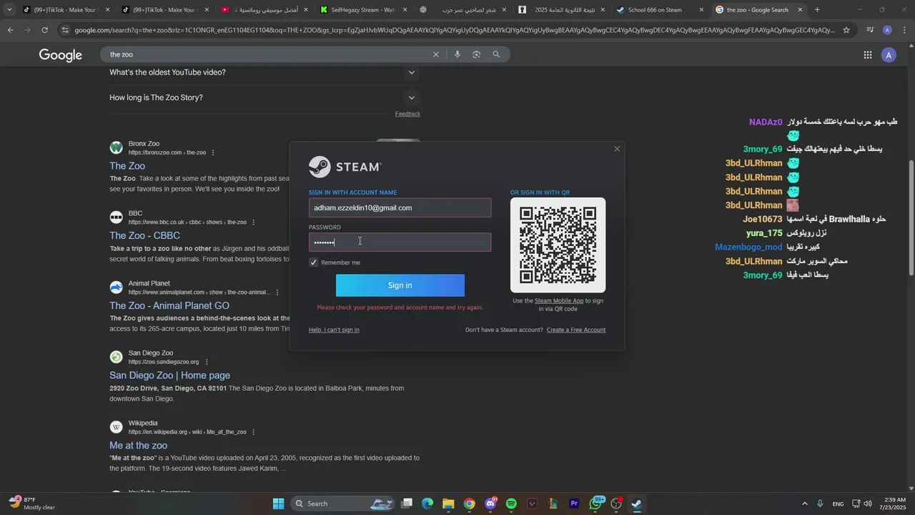
Task: Open the weather widget
Action: (x=31, y=504)
